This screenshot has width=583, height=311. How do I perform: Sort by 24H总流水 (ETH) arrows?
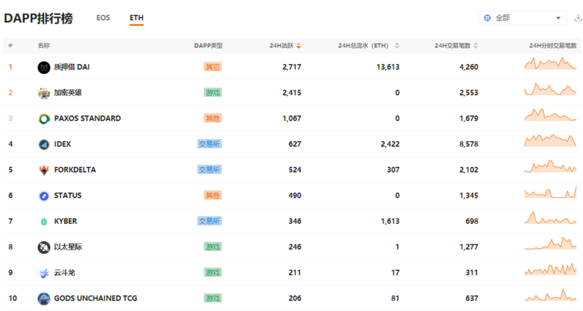[x=397, y=45]
